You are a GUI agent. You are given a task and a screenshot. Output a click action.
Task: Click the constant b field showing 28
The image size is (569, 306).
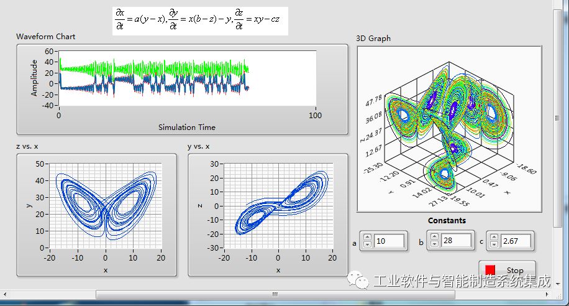[456, 241]
